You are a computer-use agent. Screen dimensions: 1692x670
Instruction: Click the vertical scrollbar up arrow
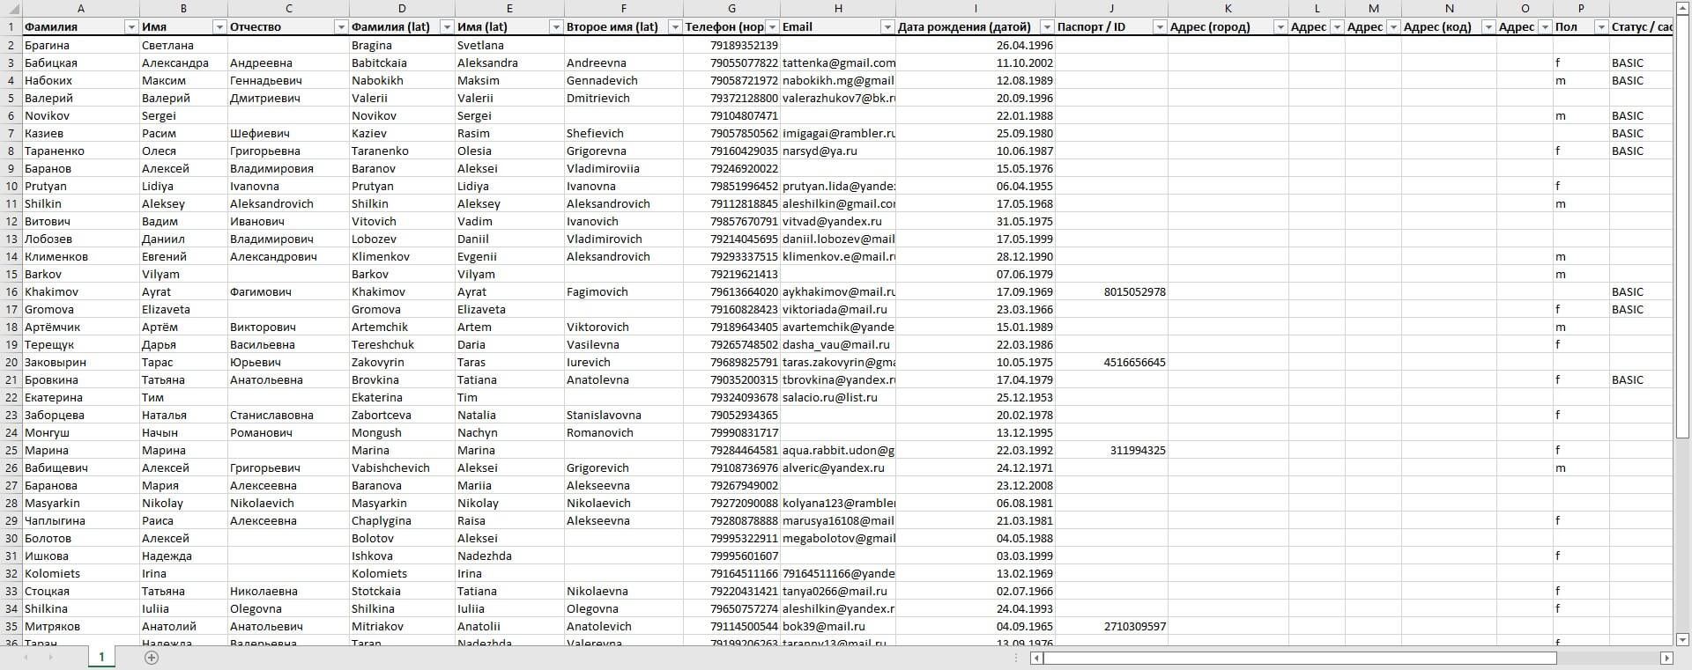click(1682, 9)
